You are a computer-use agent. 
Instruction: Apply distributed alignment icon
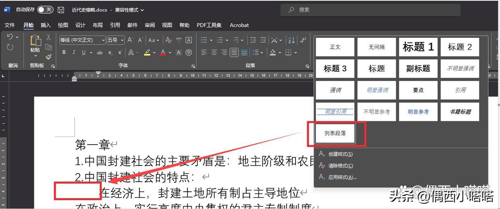(244, 52)
